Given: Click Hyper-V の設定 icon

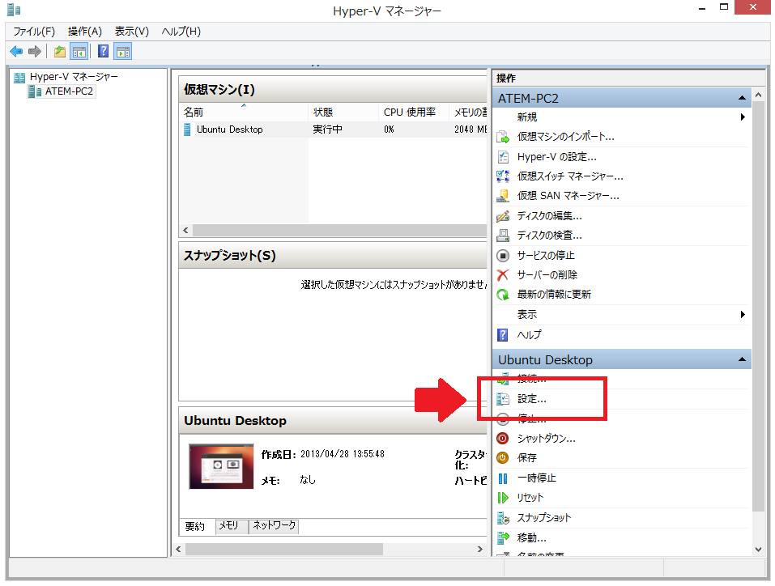Looking at the screenshot, I should (503, 157).
